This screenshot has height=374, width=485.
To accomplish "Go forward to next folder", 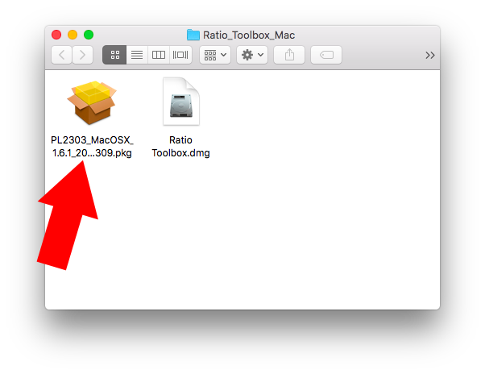I will tap(83, 55).
